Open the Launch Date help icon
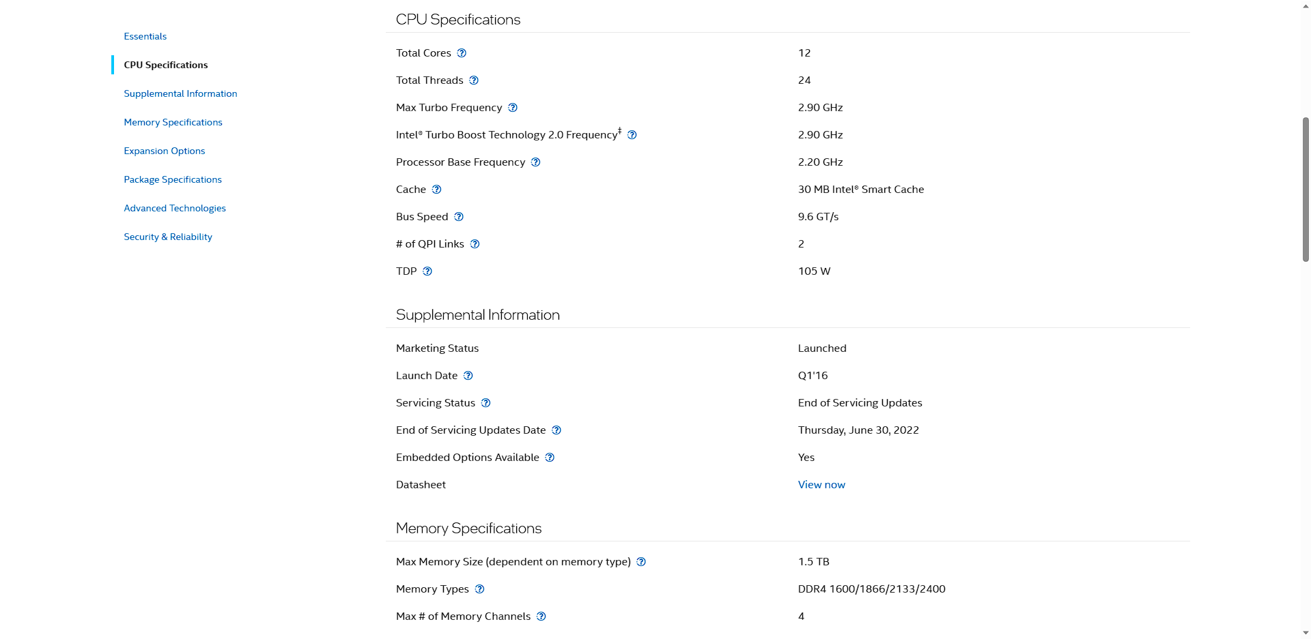 (468, 376)
